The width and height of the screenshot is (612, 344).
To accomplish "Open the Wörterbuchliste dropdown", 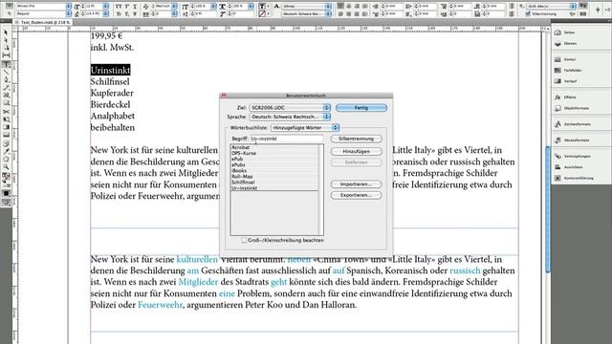I will pos(305,127).
